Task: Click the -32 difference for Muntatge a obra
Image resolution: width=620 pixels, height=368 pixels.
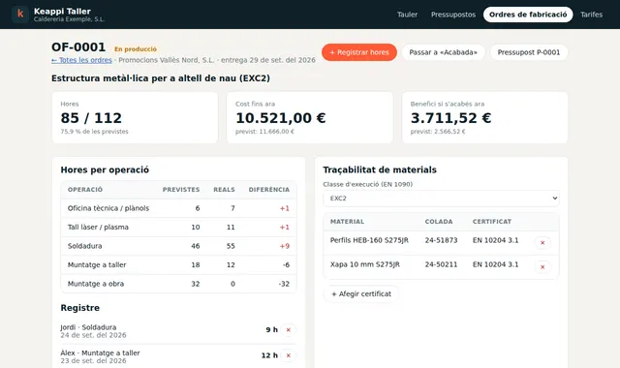Action: (284, 284)
